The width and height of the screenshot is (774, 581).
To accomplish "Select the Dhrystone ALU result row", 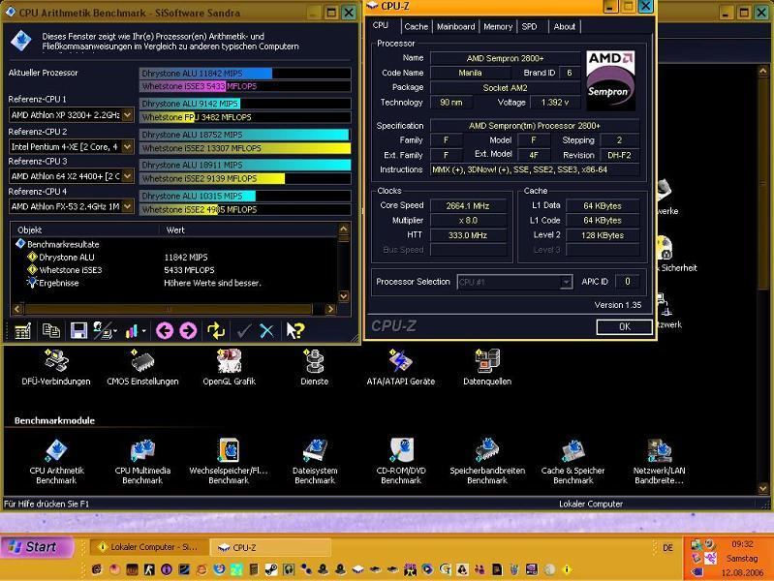I will coord(66,258).
